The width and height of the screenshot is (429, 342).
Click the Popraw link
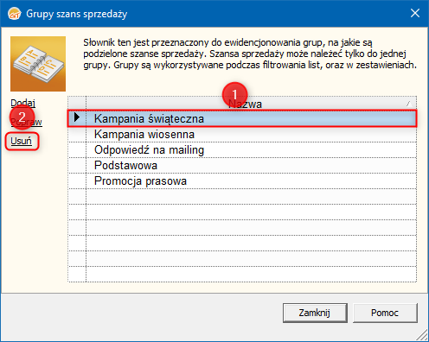pyautogui.click(x=26, y=122)
